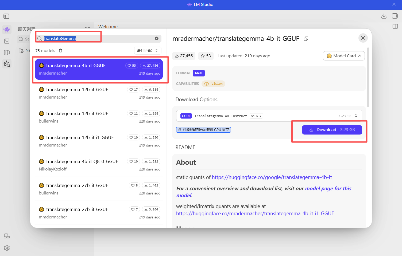Click the GGUF format tag
The height and width of the screenshot is (256, 402).
199,73
